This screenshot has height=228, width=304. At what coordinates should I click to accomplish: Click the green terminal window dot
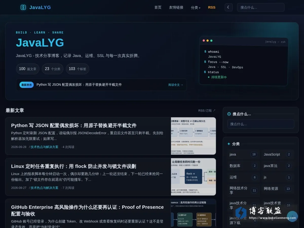click(x=211, y=41)
